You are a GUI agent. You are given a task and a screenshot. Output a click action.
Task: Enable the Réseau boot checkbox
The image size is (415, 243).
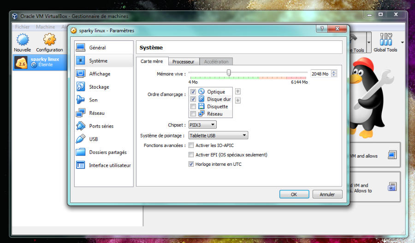tap(193, 113)
